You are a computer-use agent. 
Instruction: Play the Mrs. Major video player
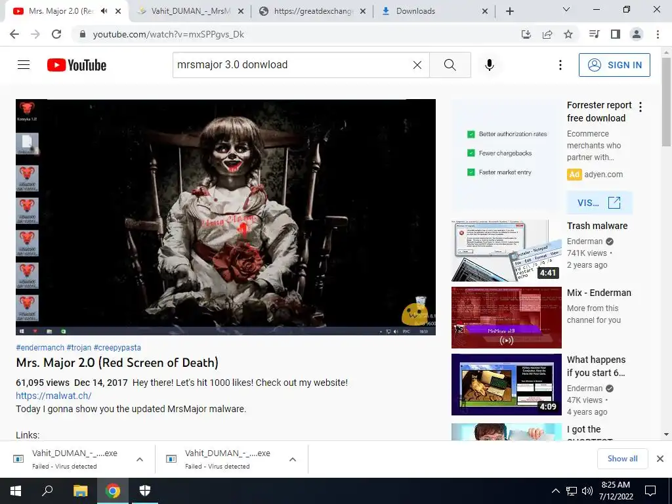(226, 217)
